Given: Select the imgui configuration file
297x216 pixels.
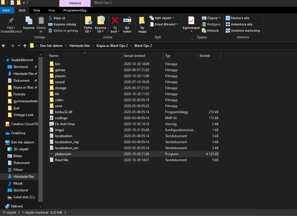Looking at the screenshot, I should click(x=134, y=130).
